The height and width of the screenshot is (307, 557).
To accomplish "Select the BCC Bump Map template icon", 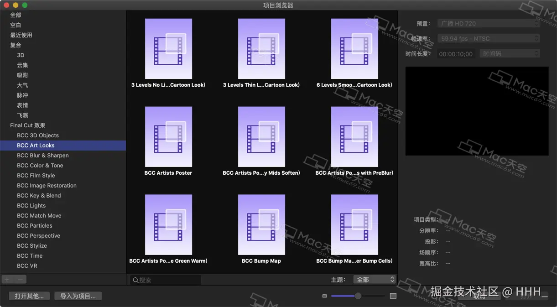I will pyautogui.click(x=261, y=224).
